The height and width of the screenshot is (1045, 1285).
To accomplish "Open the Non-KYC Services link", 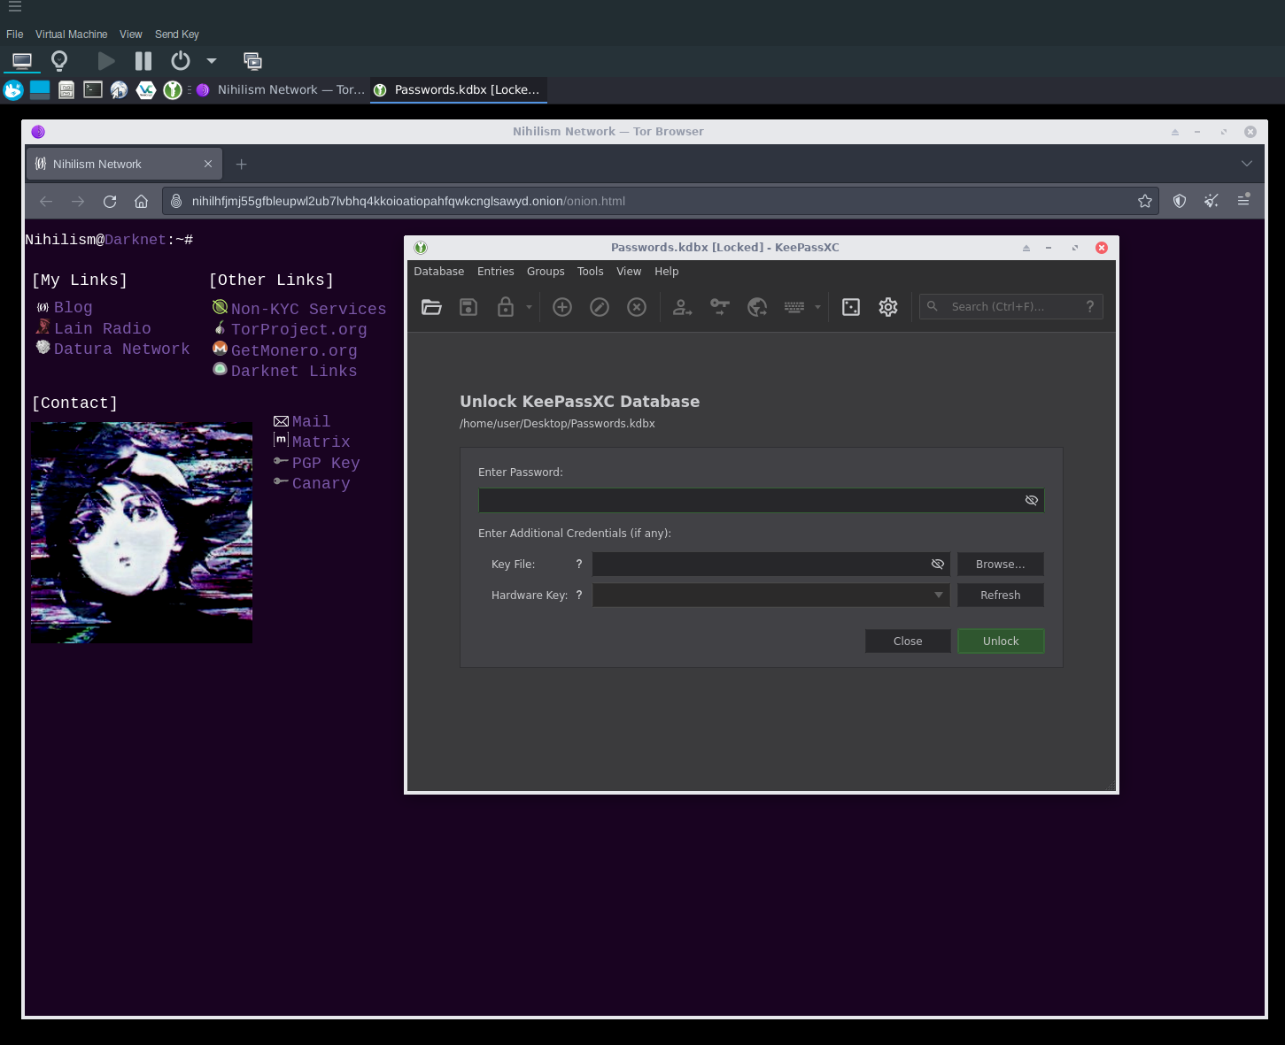I will tap(308, 309).
